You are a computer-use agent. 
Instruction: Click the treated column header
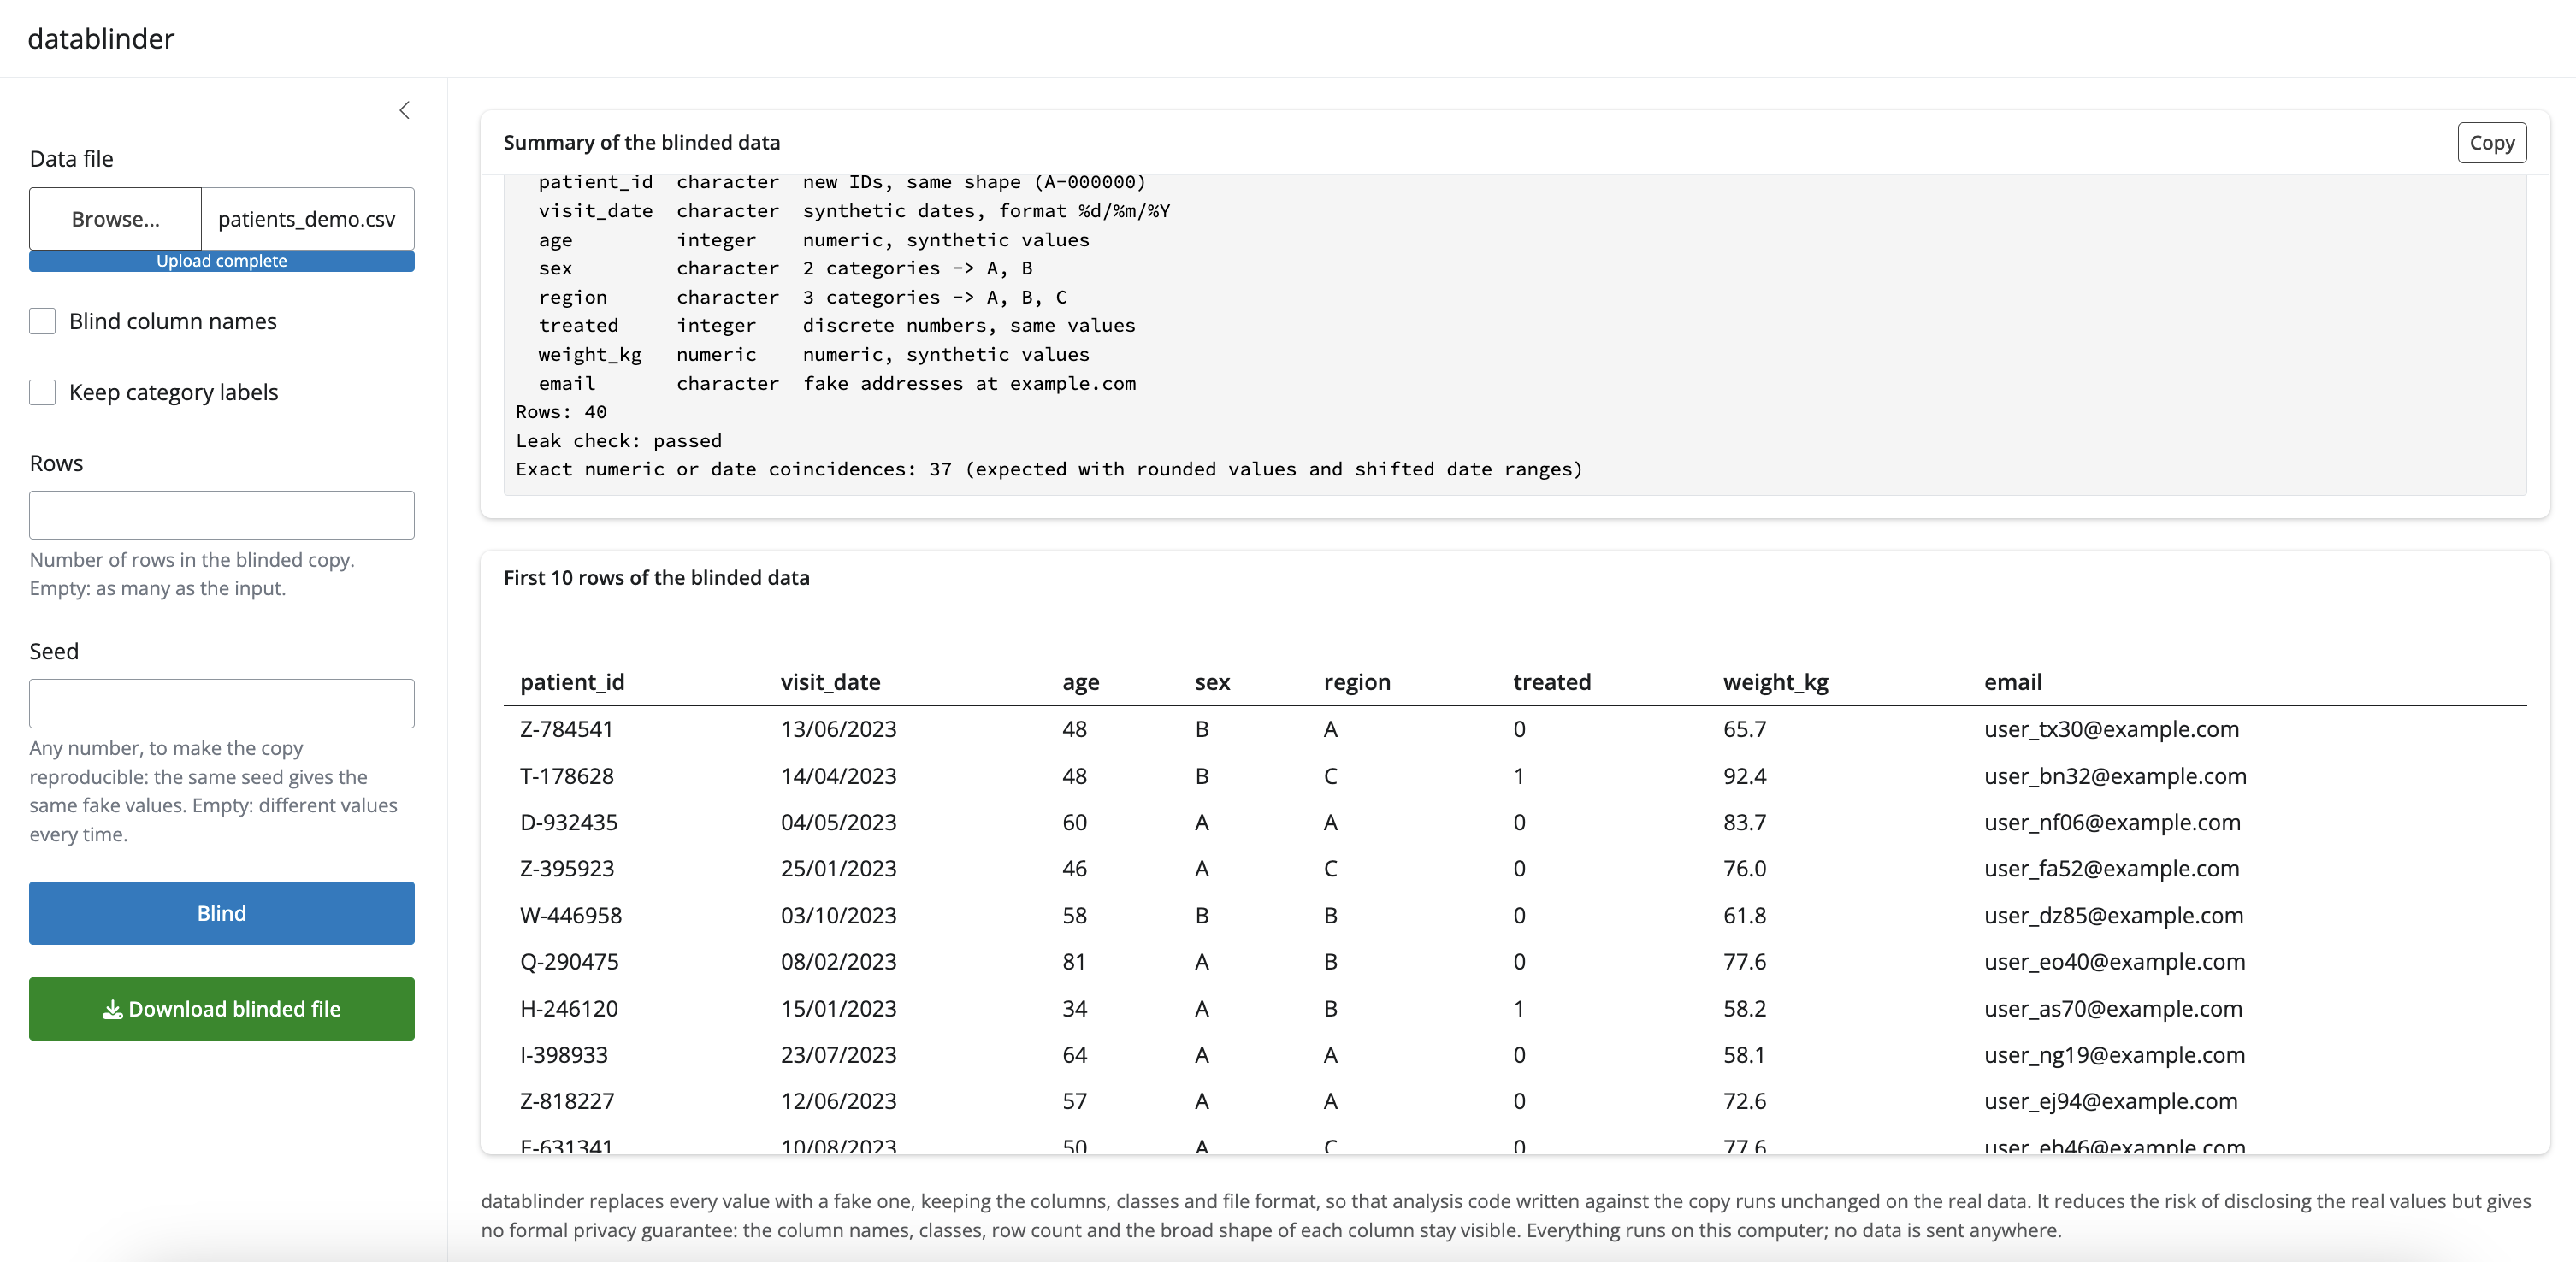tap(1552, 682)
